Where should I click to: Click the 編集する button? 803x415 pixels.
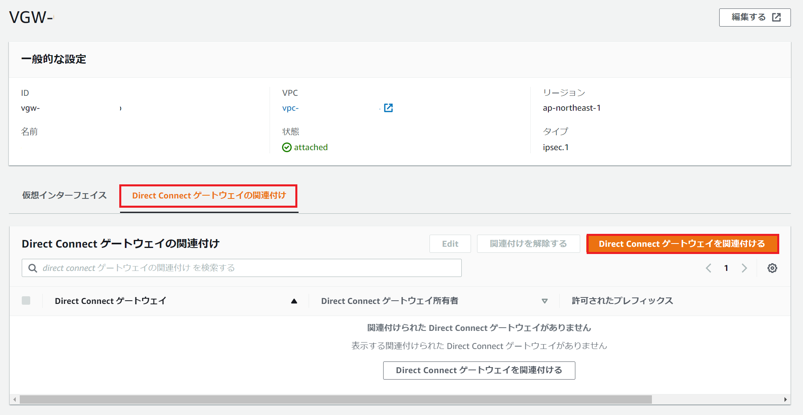pos(755,17)
